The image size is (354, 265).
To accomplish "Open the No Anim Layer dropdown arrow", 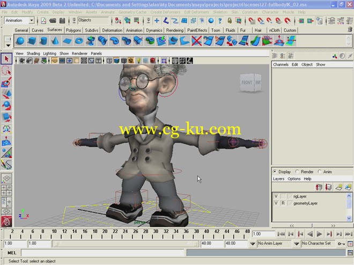I will 253,244.
